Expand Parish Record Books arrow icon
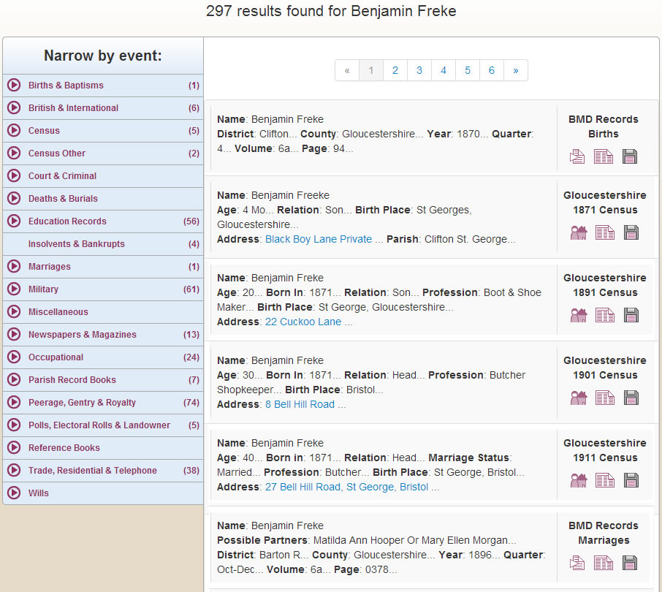 coord(14,379)
